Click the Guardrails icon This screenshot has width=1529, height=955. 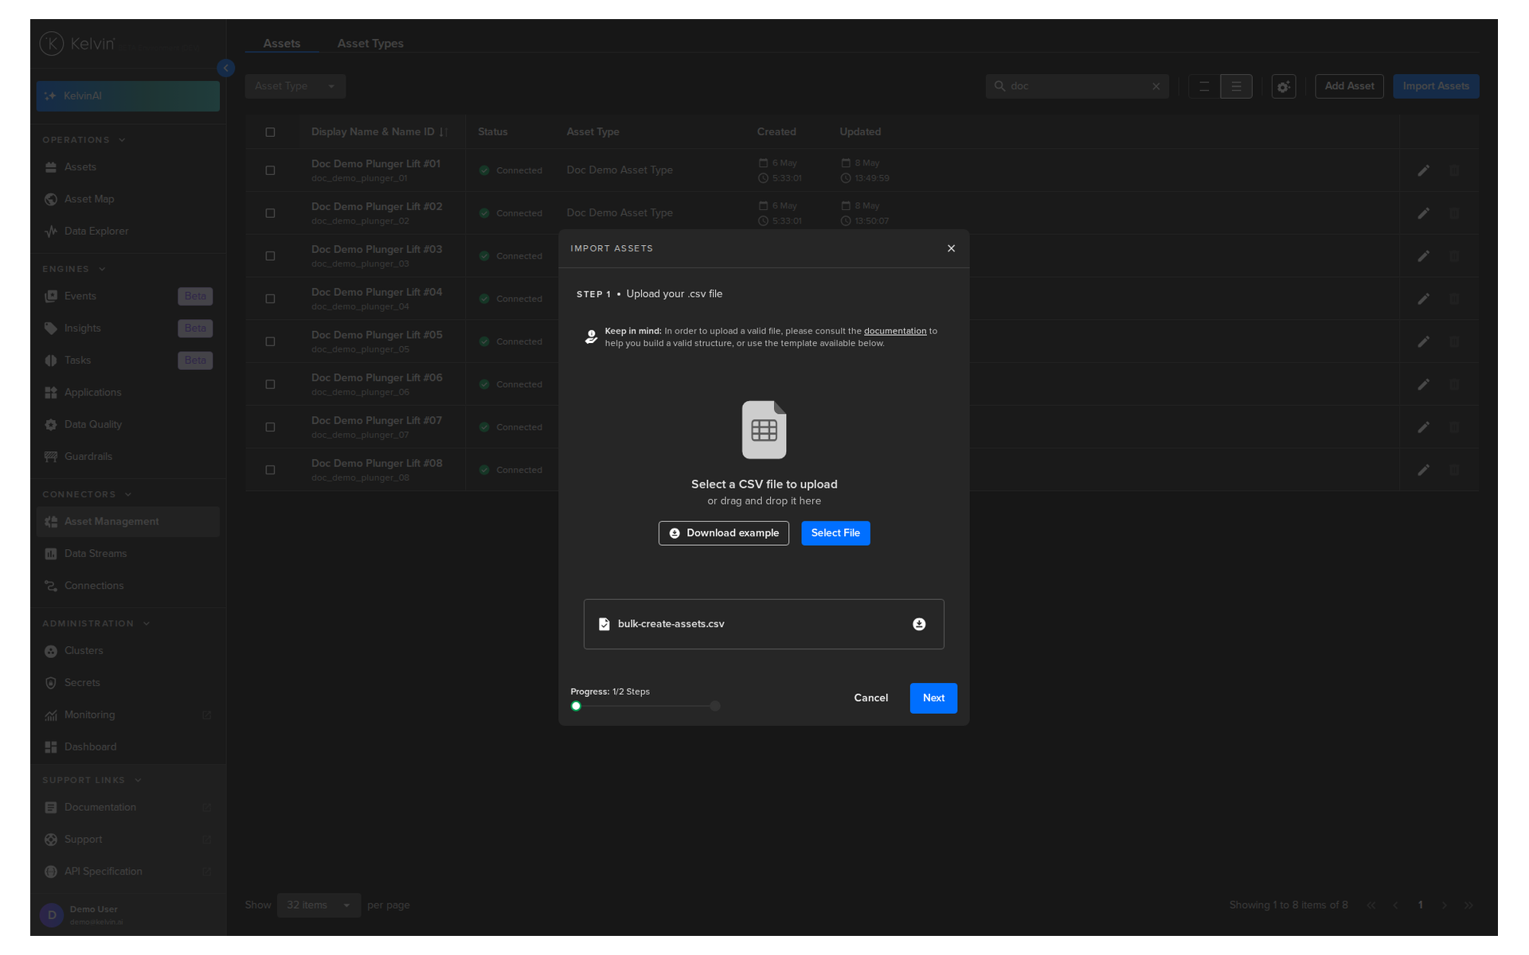[51, 457]
